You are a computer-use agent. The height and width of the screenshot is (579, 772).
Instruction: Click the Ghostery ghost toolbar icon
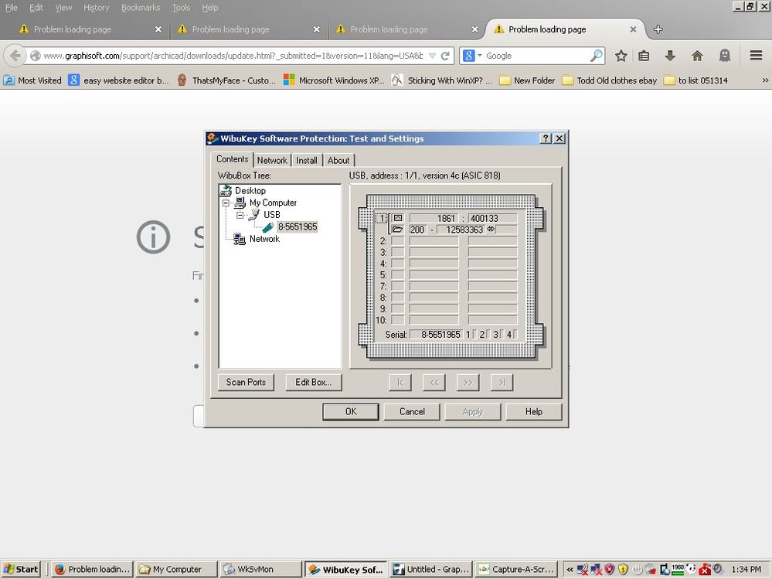pos(725,56)
